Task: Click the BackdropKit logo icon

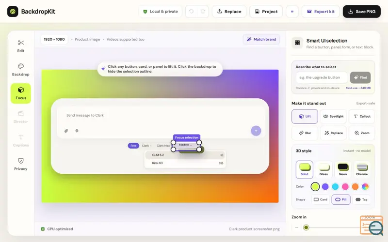Action: click(13, 11)
